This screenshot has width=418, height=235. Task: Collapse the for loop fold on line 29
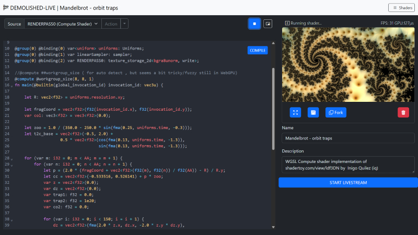click(11, 164)
